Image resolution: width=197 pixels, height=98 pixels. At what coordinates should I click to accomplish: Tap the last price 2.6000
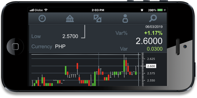149,41
